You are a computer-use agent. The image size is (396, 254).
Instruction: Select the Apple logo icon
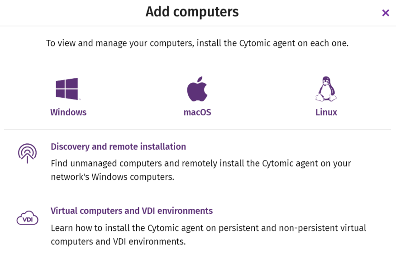click(x=197, y=89)
